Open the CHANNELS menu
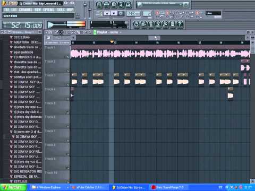 click(x=25, y=10)
